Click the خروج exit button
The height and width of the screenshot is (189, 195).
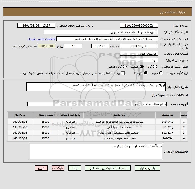[x=41, y=168]
